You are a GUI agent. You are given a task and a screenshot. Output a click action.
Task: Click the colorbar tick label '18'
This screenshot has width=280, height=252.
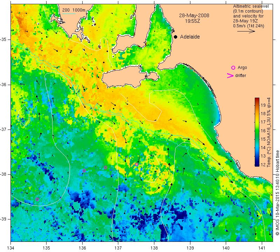[x=263, y=114]
